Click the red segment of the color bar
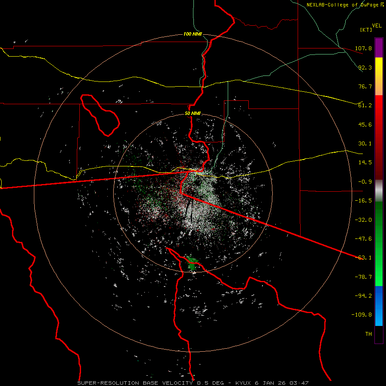The width and height of the screenshot is (386, 386). pyautogui.click(x=379, y=137)
